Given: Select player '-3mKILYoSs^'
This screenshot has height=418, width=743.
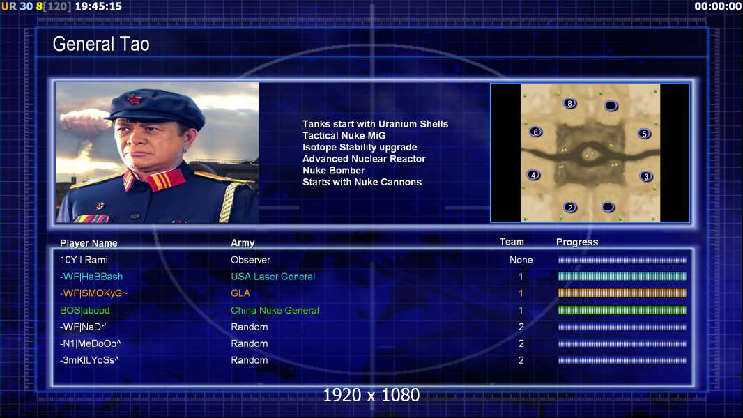Looking at the screenshot, I should click(89, 360).
